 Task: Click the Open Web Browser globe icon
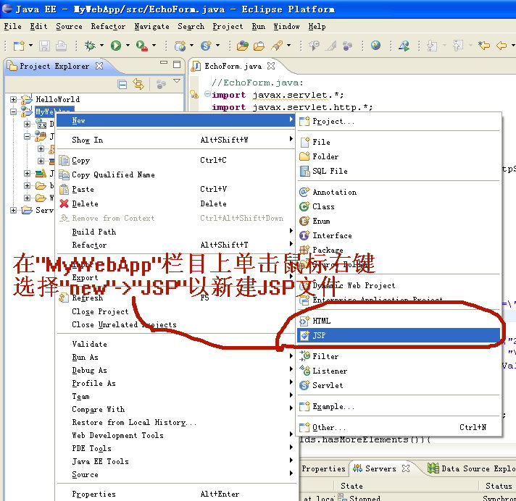click(x=375, y=46)
